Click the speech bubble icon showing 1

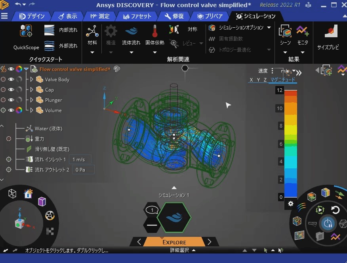coord(152,210)
